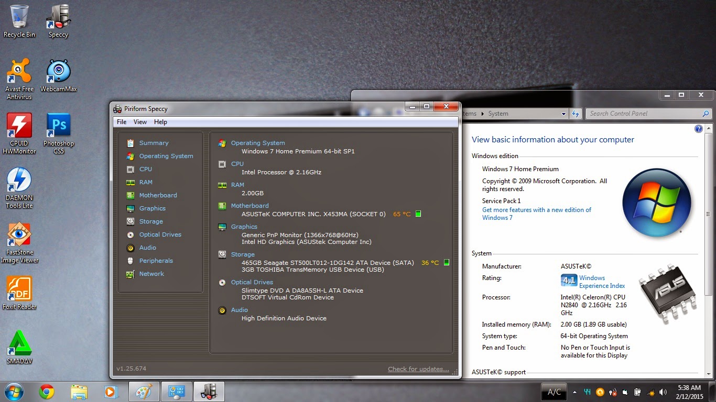
Task: Open the View menu in Speccy
Action: (x=140, y=122)
